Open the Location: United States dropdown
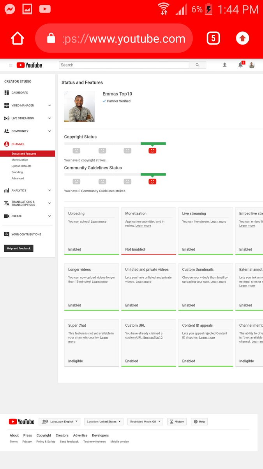Viewport: 263px width, 469px height. click(104, 422)
